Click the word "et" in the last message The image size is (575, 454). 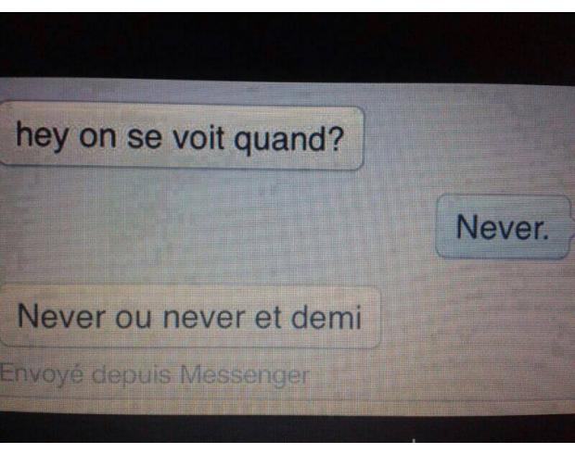[x=268, y=317]
